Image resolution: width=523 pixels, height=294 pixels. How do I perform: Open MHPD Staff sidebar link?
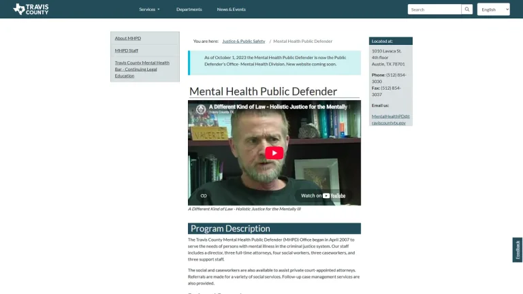pos(127,50)
